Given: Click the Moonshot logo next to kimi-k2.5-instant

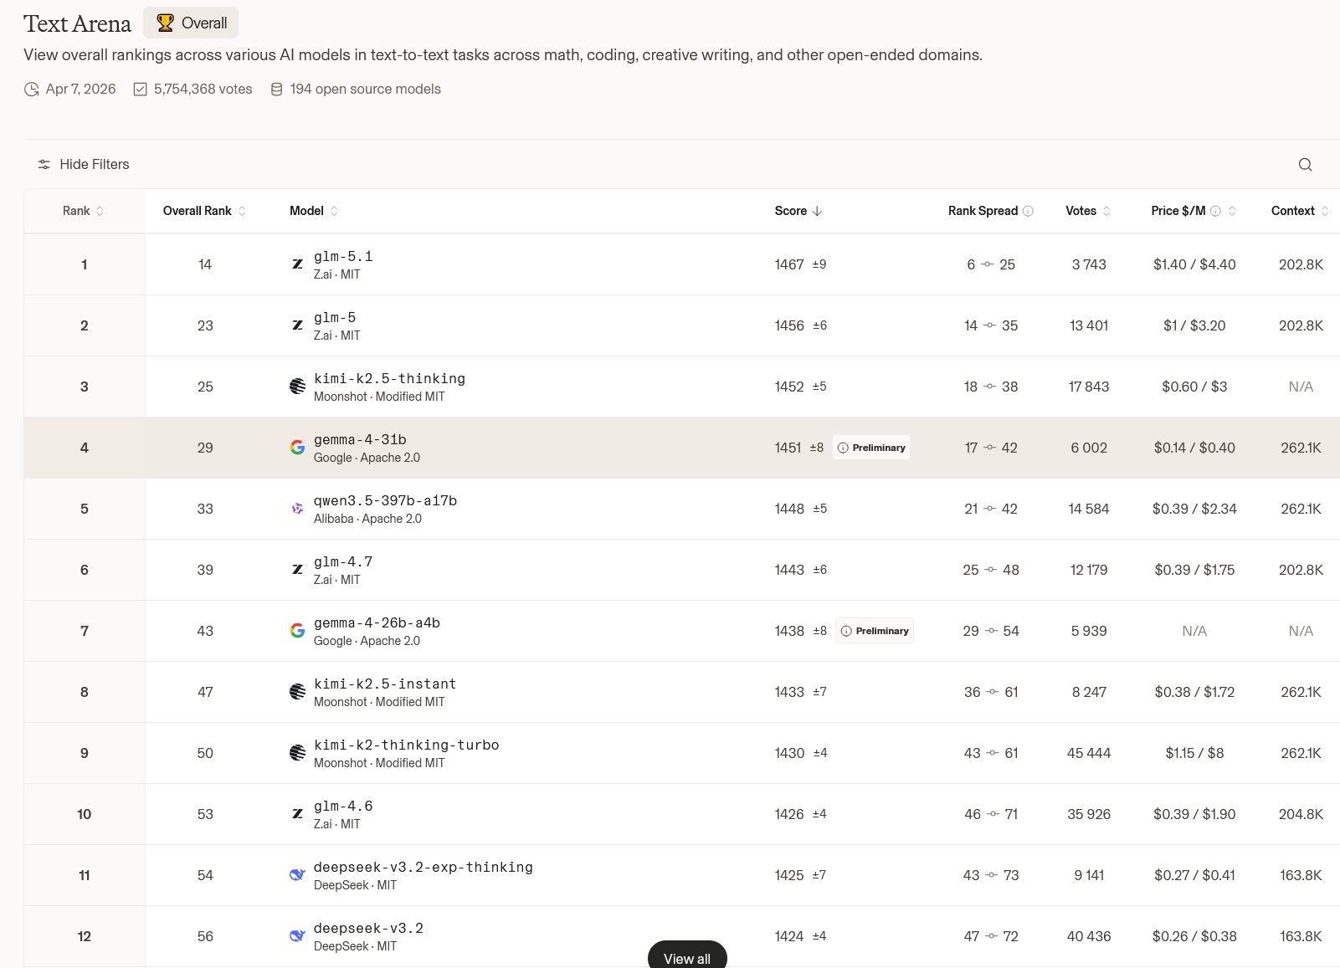Looking at the screenshot, I should [297, 692].
